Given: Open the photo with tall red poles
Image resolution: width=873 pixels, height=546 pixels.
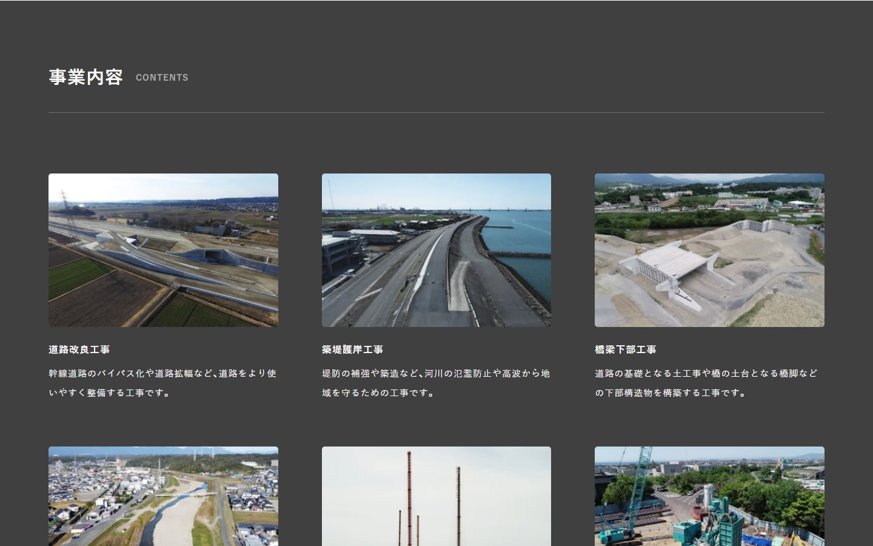Looking at the screenshot, I should (436, 496).
